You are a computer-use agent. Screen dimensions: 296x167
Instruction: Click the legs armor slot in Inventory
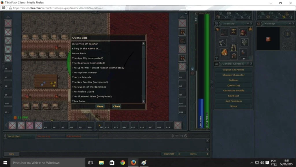(234, 48)
